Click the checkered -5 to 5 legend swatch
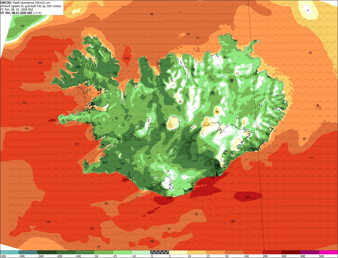The width and height of the screenshot is (338, 258). [159, 252]
